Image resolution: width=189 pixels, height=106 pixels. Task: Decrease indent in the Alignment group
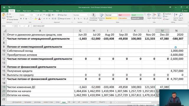(x=53, y=19)
